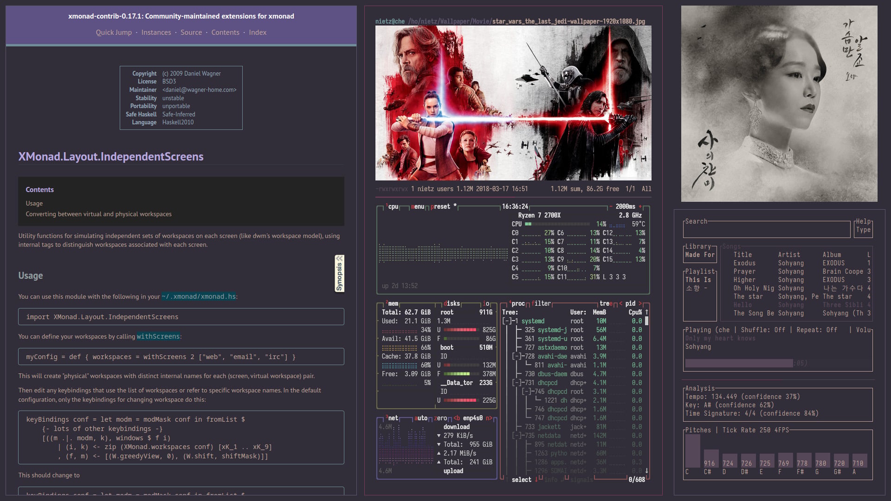Follow the withScreens function link

(158, 336)
